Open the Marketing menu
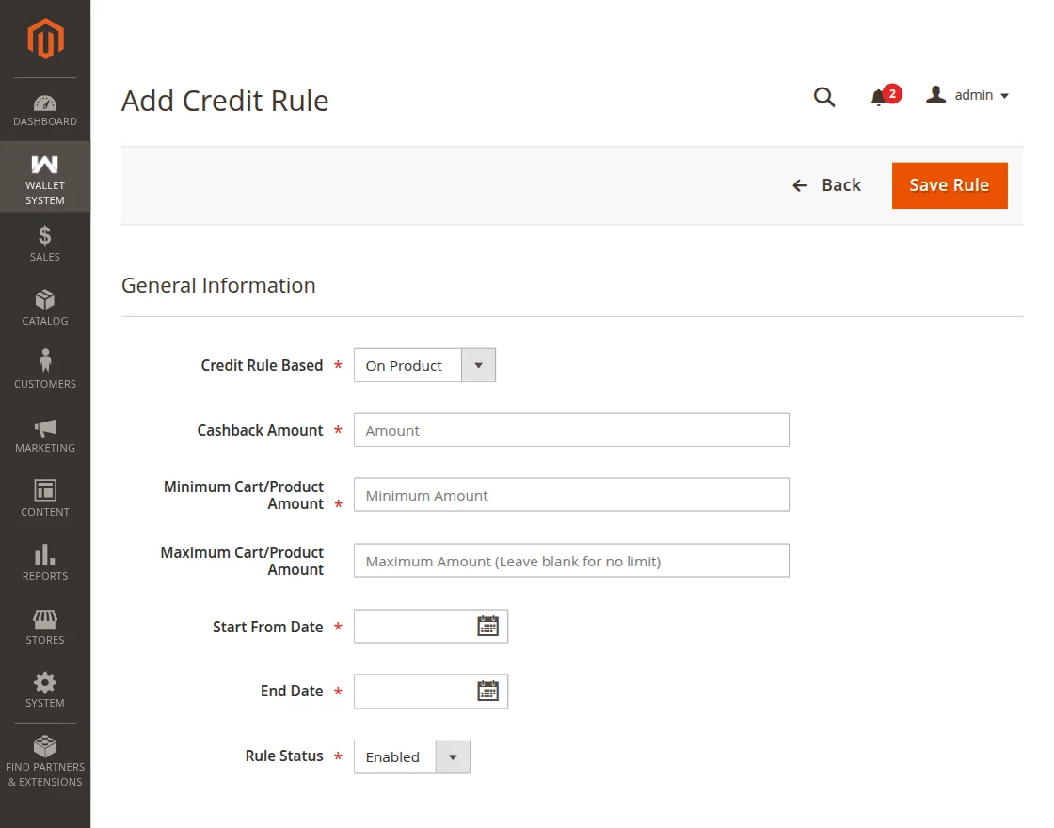1054x828 pixels. (45, 436)
